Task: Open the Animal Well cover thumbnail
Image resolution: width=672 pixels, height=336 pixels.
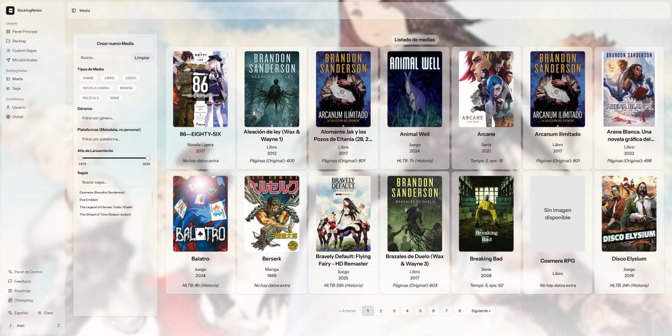Action: pyautogui.click(x=415, y=89)
